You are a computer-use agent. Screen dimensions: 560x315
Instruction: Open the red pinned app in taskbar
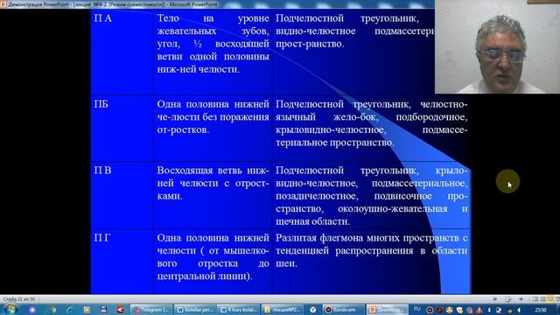[x=121, y=310]
